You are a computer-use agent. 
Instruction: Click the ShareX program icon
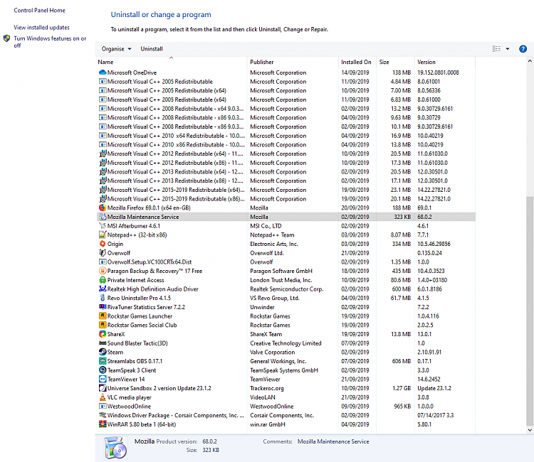(102, 334)
